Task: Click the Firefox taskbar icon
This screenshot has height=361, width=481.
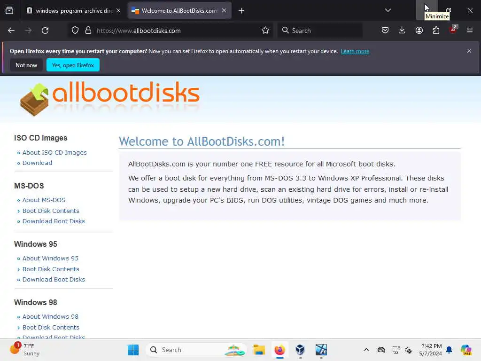Action: 279,350
